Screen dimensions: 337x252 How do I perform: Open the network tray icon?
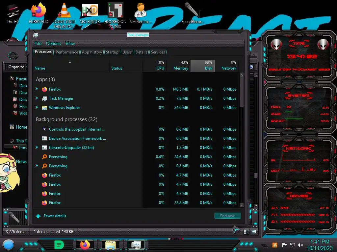[292, 245]
